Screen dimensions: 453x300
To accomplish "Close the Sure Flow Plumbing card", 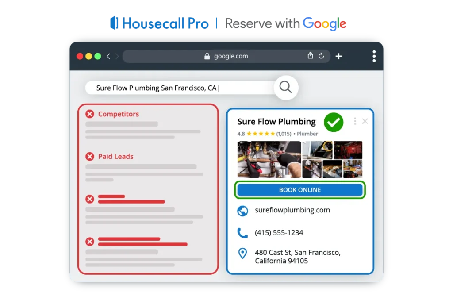I will (365, 121).
